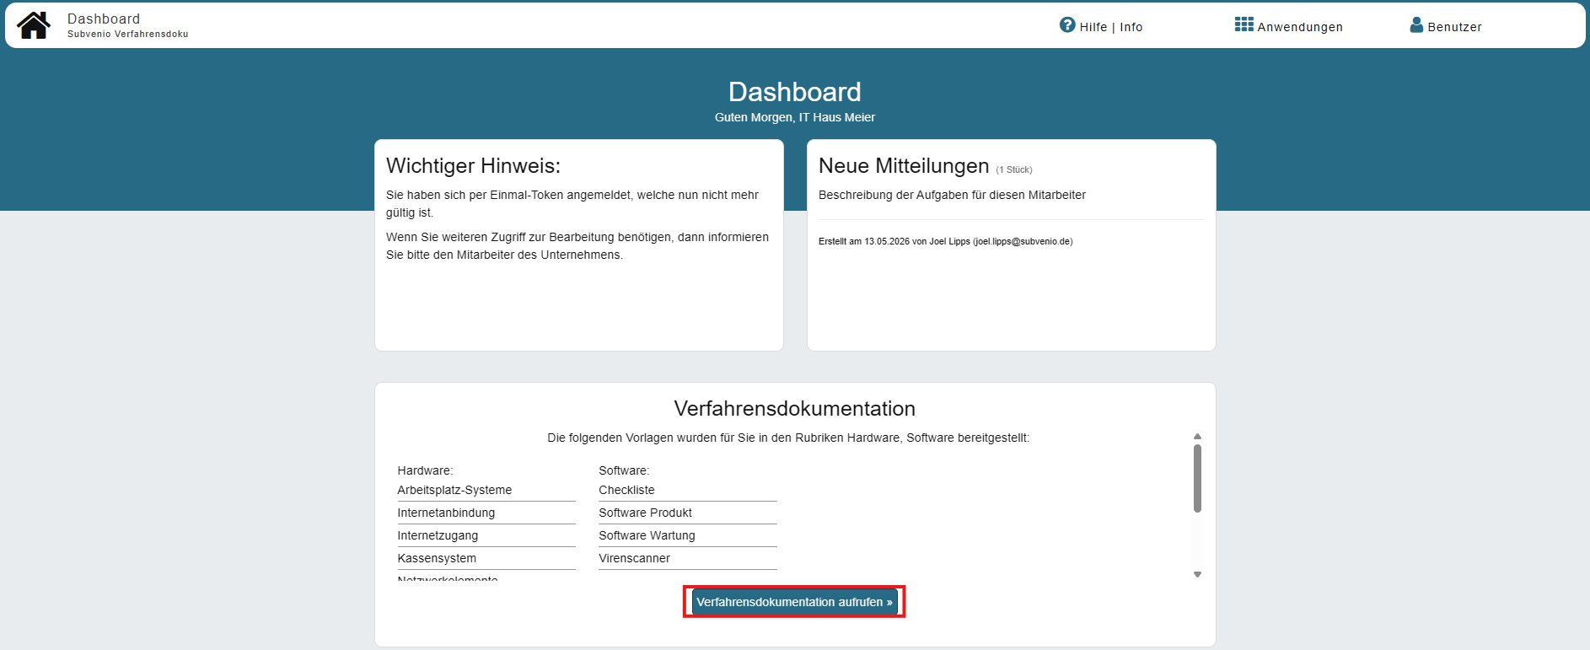Select Checkliste in the Software list
Viewport: 1590px width, 650px height.
click(626, 490)
